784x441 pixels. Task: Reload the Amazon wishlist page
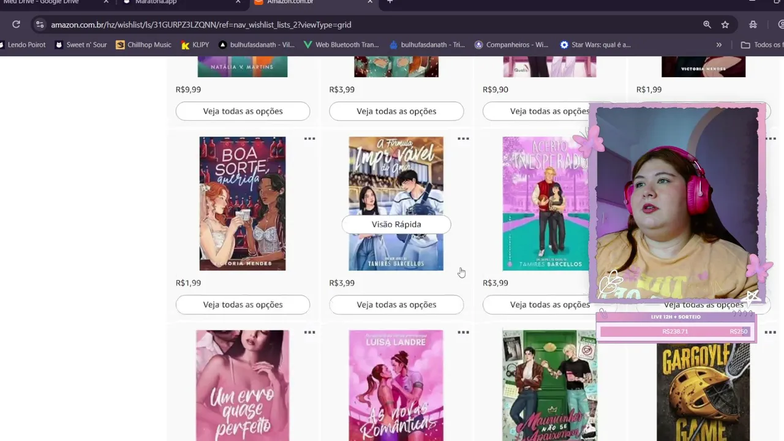[x=17, y=24]
